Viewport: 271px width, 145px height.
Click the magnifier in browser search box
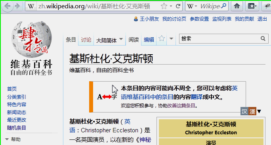224,6
